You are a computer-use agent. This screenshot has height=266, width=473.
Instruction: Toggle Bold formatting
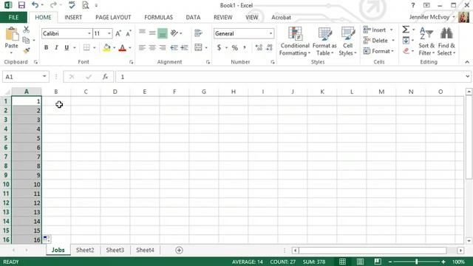(x=46, y=47)
